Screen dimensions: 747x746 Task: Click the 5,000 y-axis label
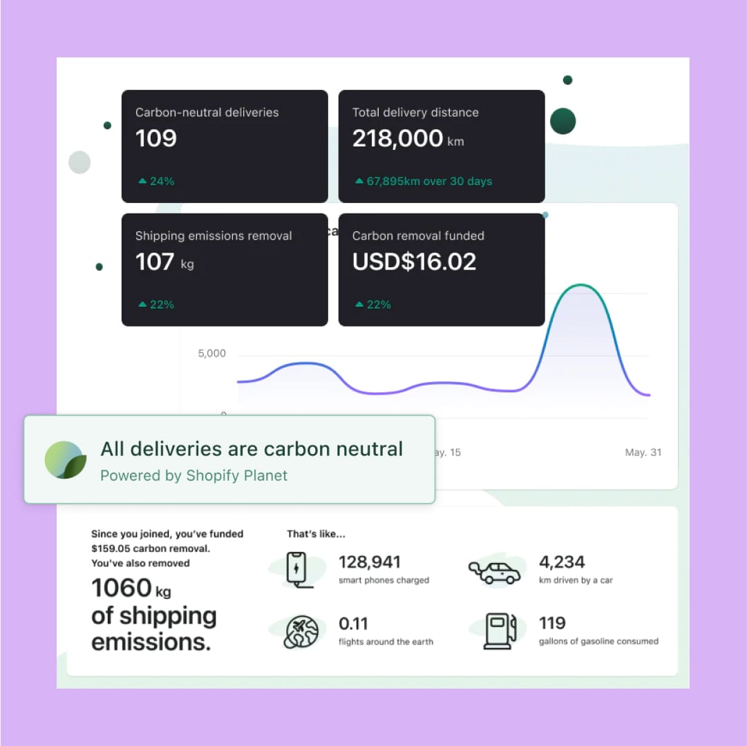pos(211,354)
